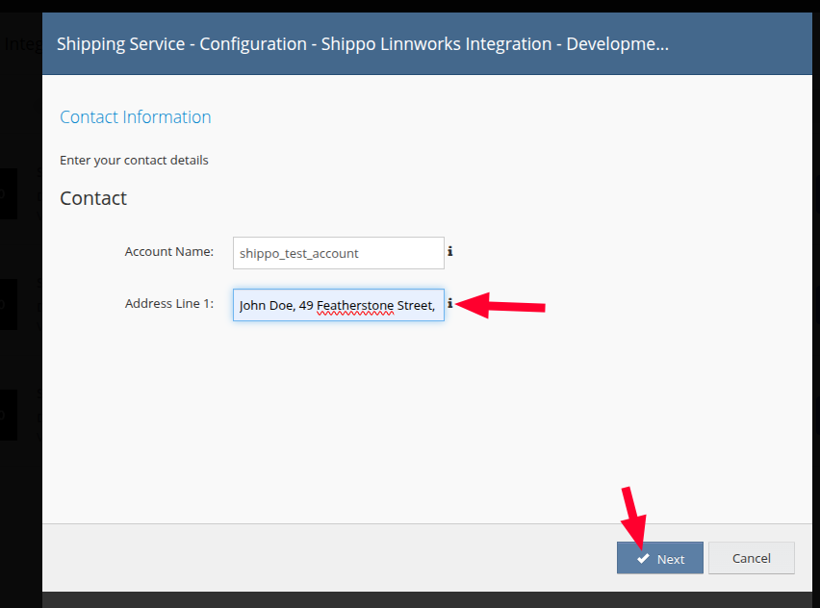Click the Shipping Service Configuration dialog title
This screenshot has height=608, width=820.
pos(363,44)
